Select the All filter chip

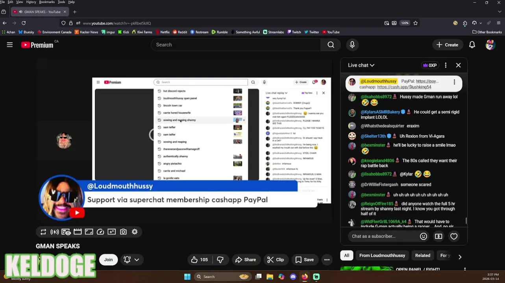347,255
